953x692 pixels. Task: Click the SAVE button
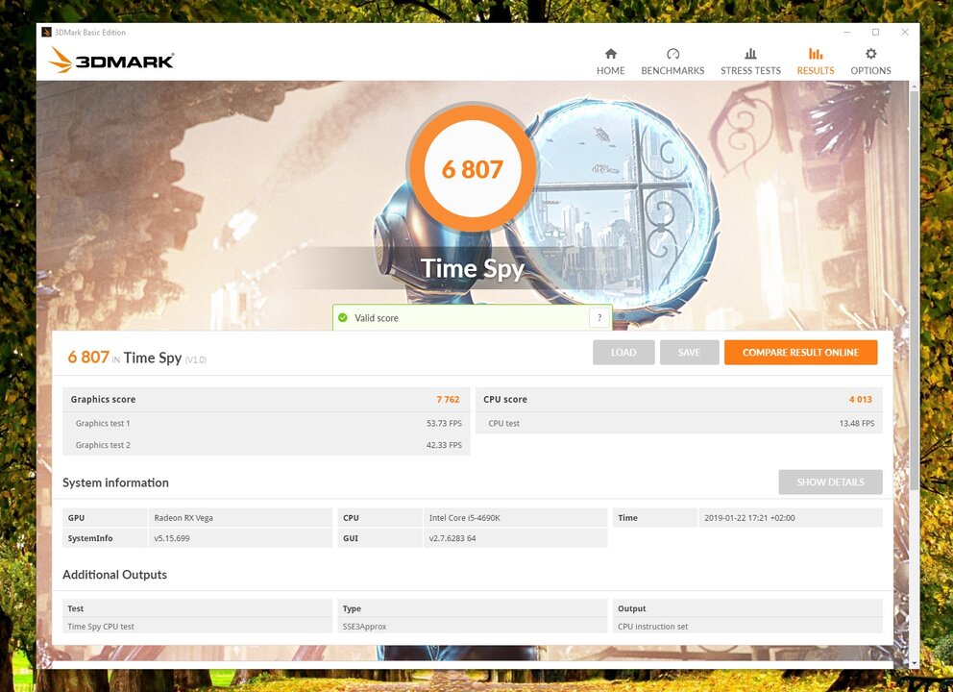point(689,352)
